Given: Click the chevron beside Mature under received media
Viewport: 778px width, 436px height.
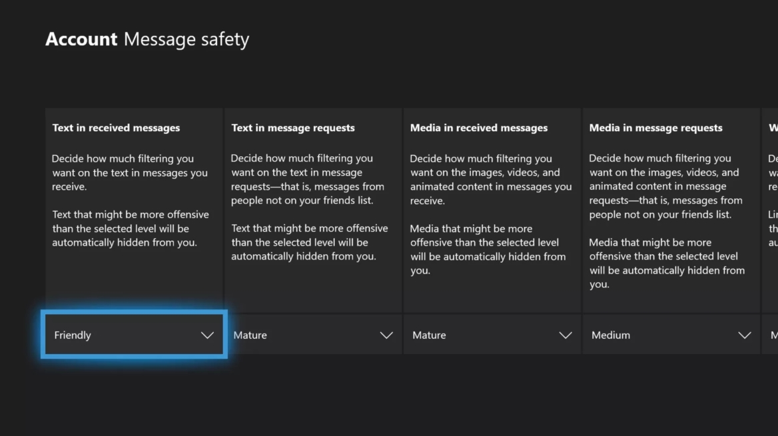Looking at the screenshot, I should tap(566, 335).
